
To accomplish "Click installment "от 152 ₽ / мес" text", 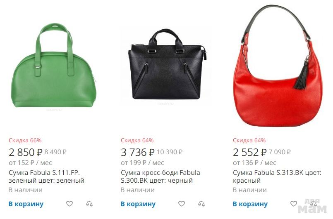I will click(30, 162).
